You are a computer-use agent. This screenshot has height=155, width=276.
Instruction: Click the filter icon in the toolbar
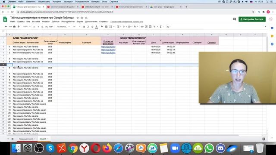[x=154, y=27]
